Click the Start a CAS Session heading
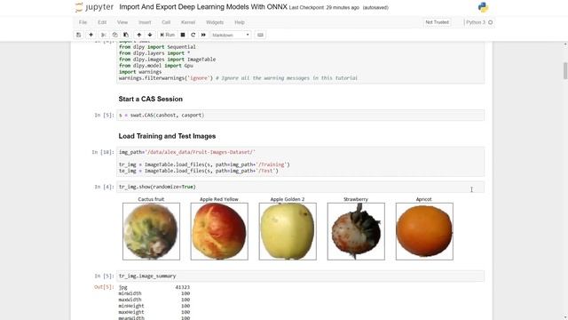 pos(150,99)
